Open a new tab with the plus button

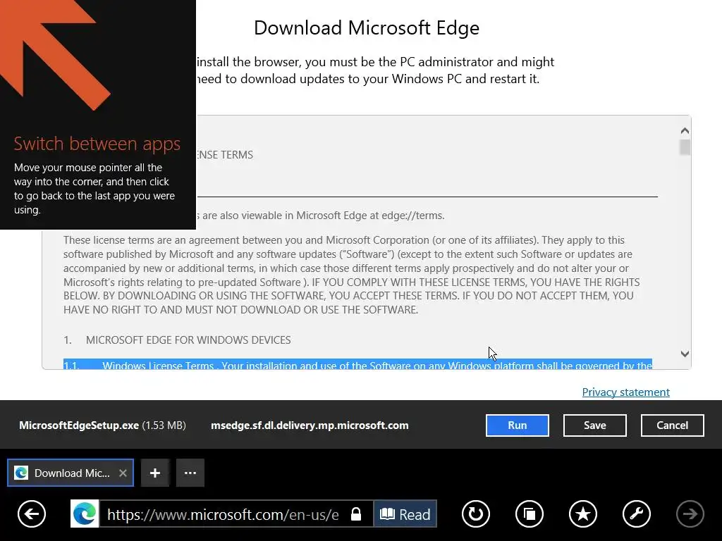tap(155, 473)
